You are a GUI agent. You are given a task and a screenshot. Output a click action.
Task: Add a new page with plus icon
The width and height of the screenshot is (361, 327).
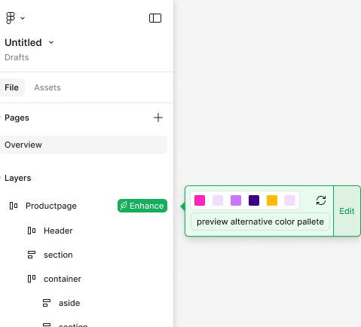point(158,118)
